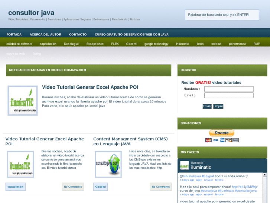Open Curso gratuito de servicios web con Java
The image size is (270, 203).
[x=131, y=34]
